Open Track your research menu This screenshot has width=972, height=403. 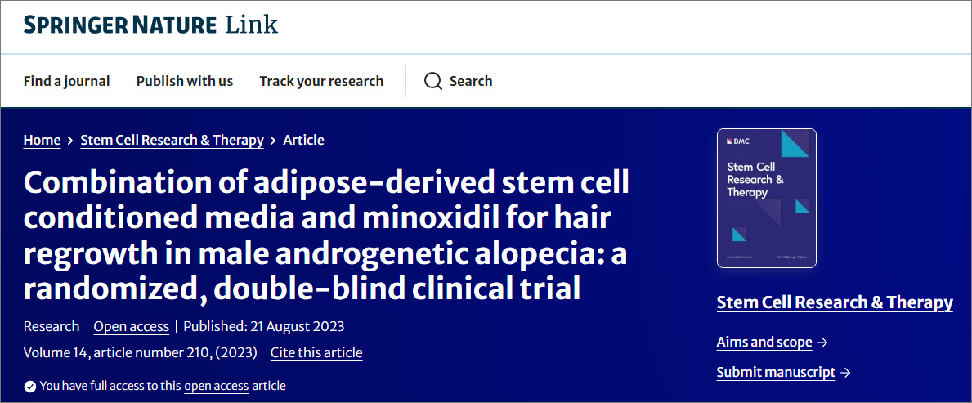[x=321, y=81]
